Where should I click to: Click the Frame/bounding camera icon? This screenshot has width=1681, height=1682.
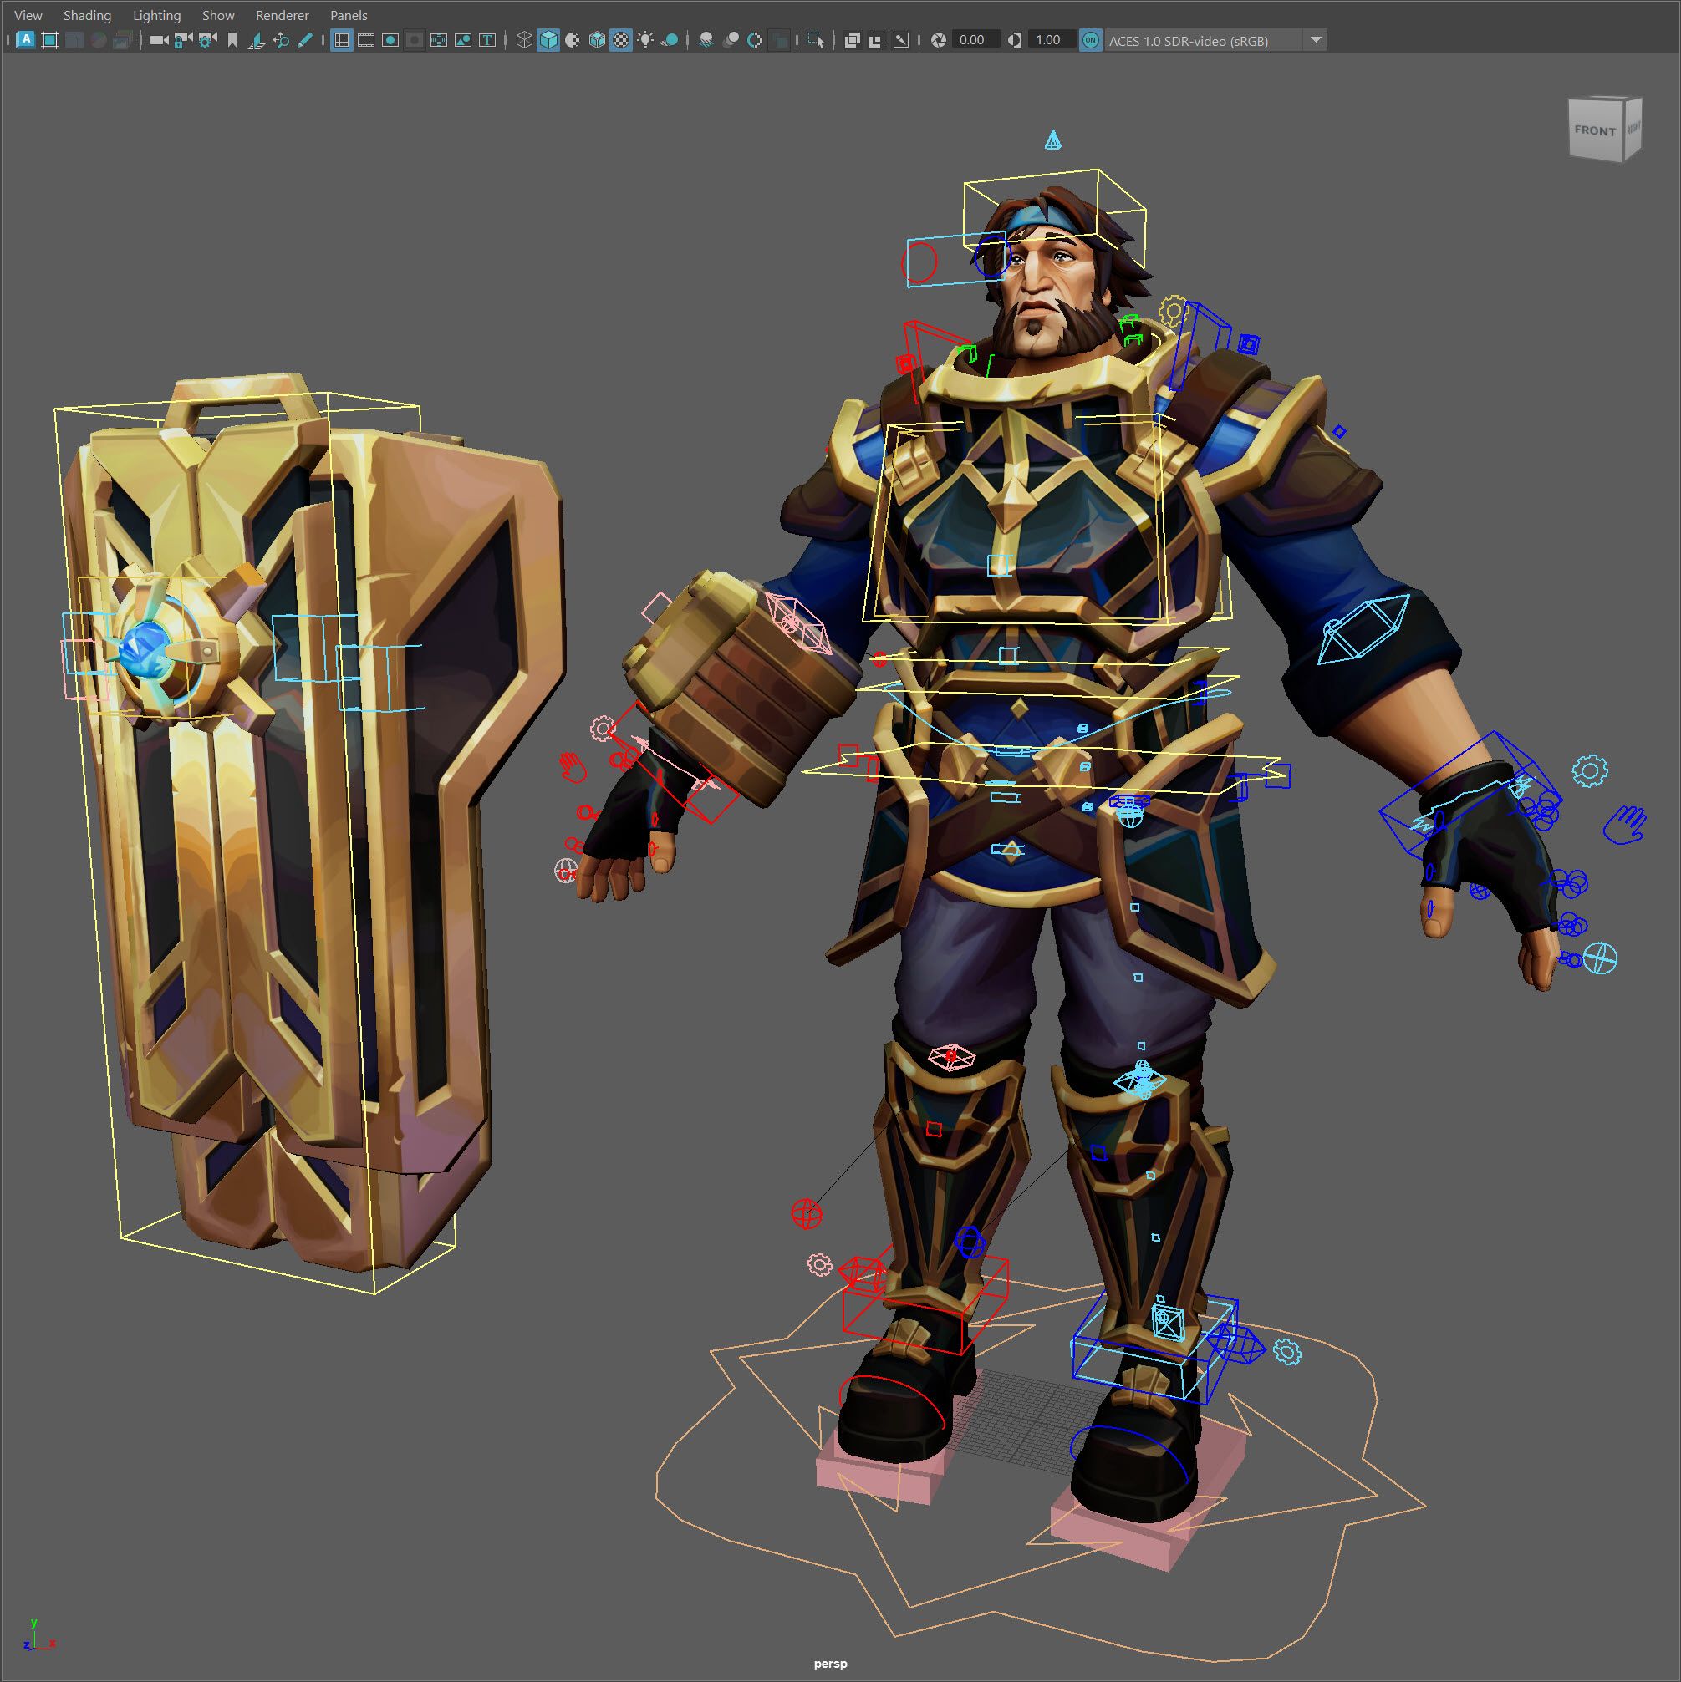[x=49, y=40]
